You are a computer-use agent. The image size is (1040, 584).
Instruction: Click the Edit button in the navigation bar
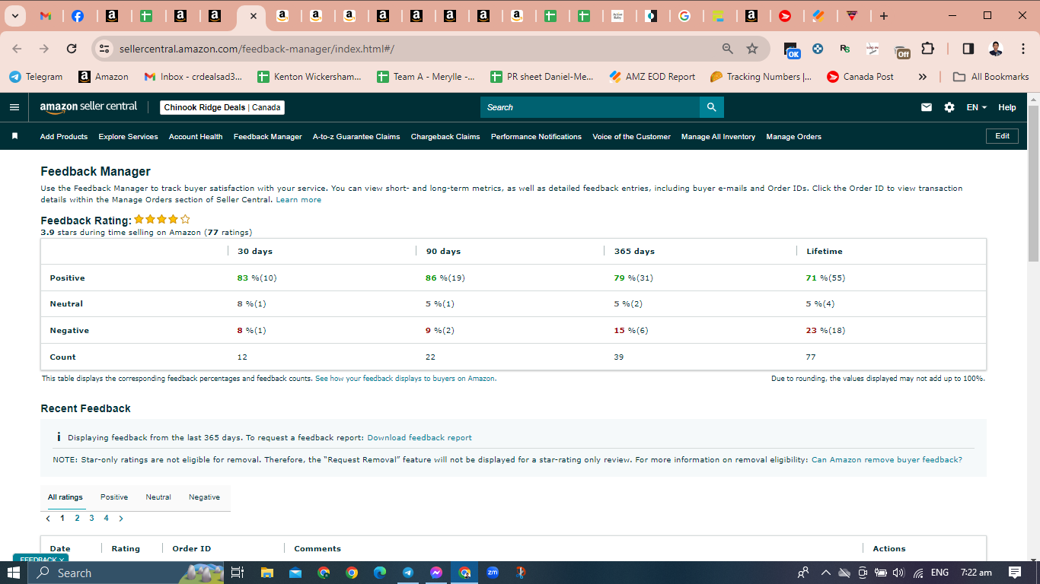pos(1002,136)
